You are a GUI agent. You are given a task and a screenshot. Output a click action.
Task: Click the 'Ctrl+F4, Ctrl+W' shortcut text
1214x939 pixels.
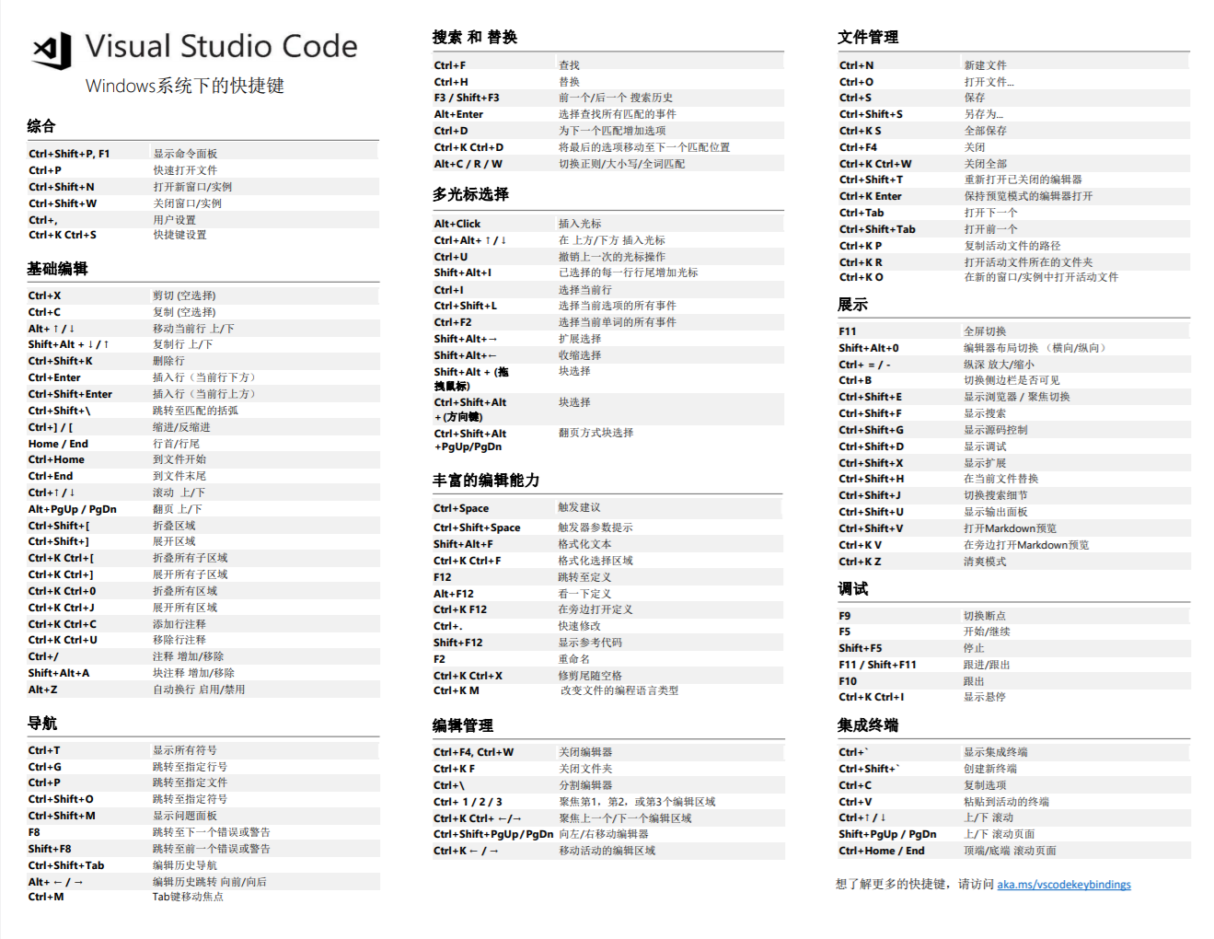[474, 752]
